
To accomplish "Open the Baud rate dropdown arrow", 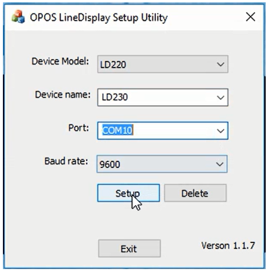I will [220, 164].
